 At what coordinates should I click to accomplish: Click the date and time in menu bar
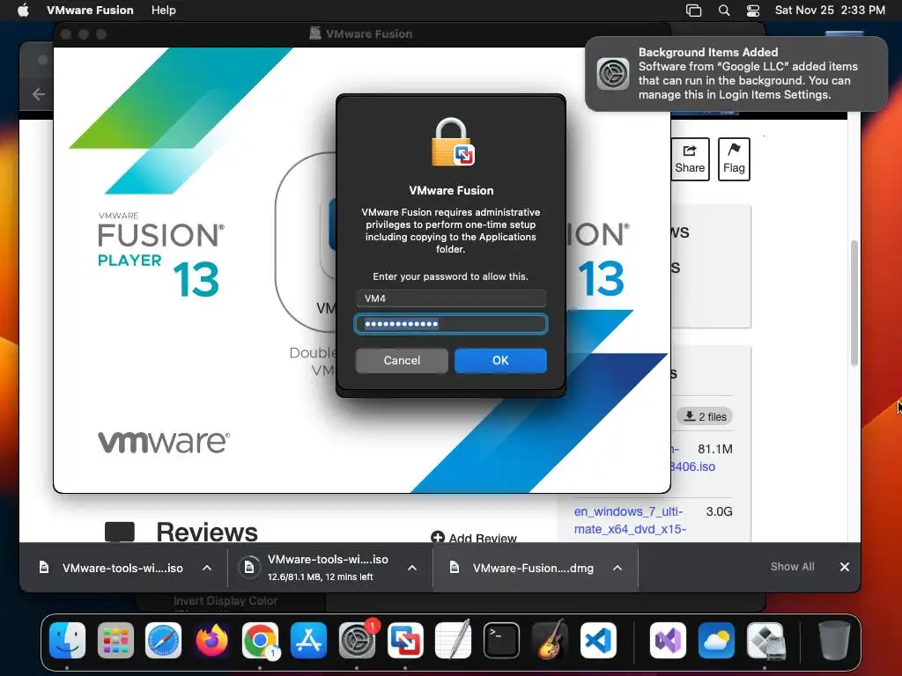click(x=830, y=10)
